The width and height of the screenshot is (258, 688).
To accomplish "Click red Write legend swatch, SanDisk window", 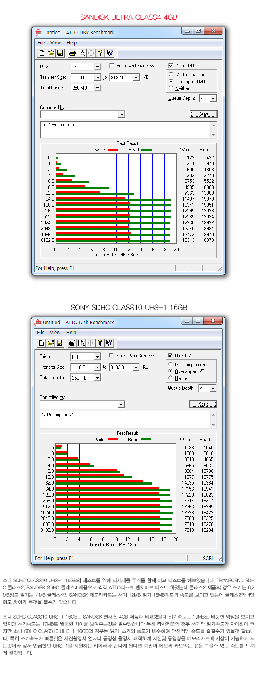I will pyautogui.click(x=113, y=149).
